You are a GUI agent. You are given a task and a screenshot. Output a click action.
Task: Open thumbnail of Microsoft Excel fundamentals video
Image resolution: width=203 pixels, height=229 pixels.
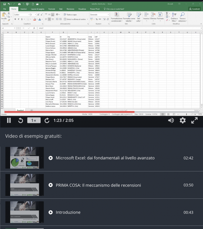[x=24, y=158]
